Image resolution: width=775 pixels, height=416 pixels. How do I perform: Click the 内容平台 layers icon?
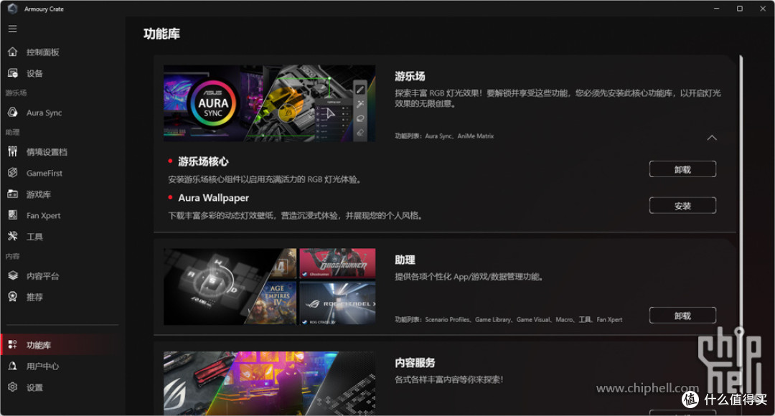[x=13, y=275]
